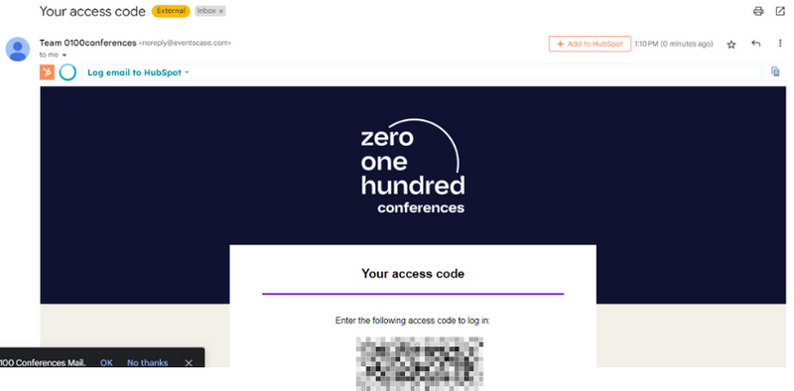Click the teal circle HubSpot status icon
Image resolution: width=794 pixels, height=391 pixels.
point(67,72)
